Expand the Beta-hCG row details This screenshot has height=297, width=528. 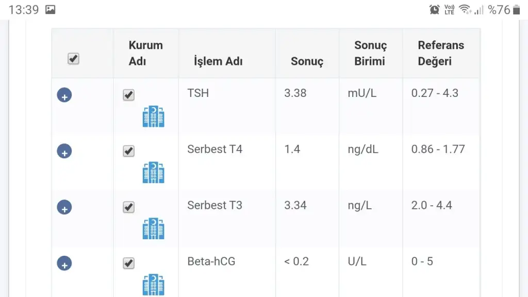[64, 263]
